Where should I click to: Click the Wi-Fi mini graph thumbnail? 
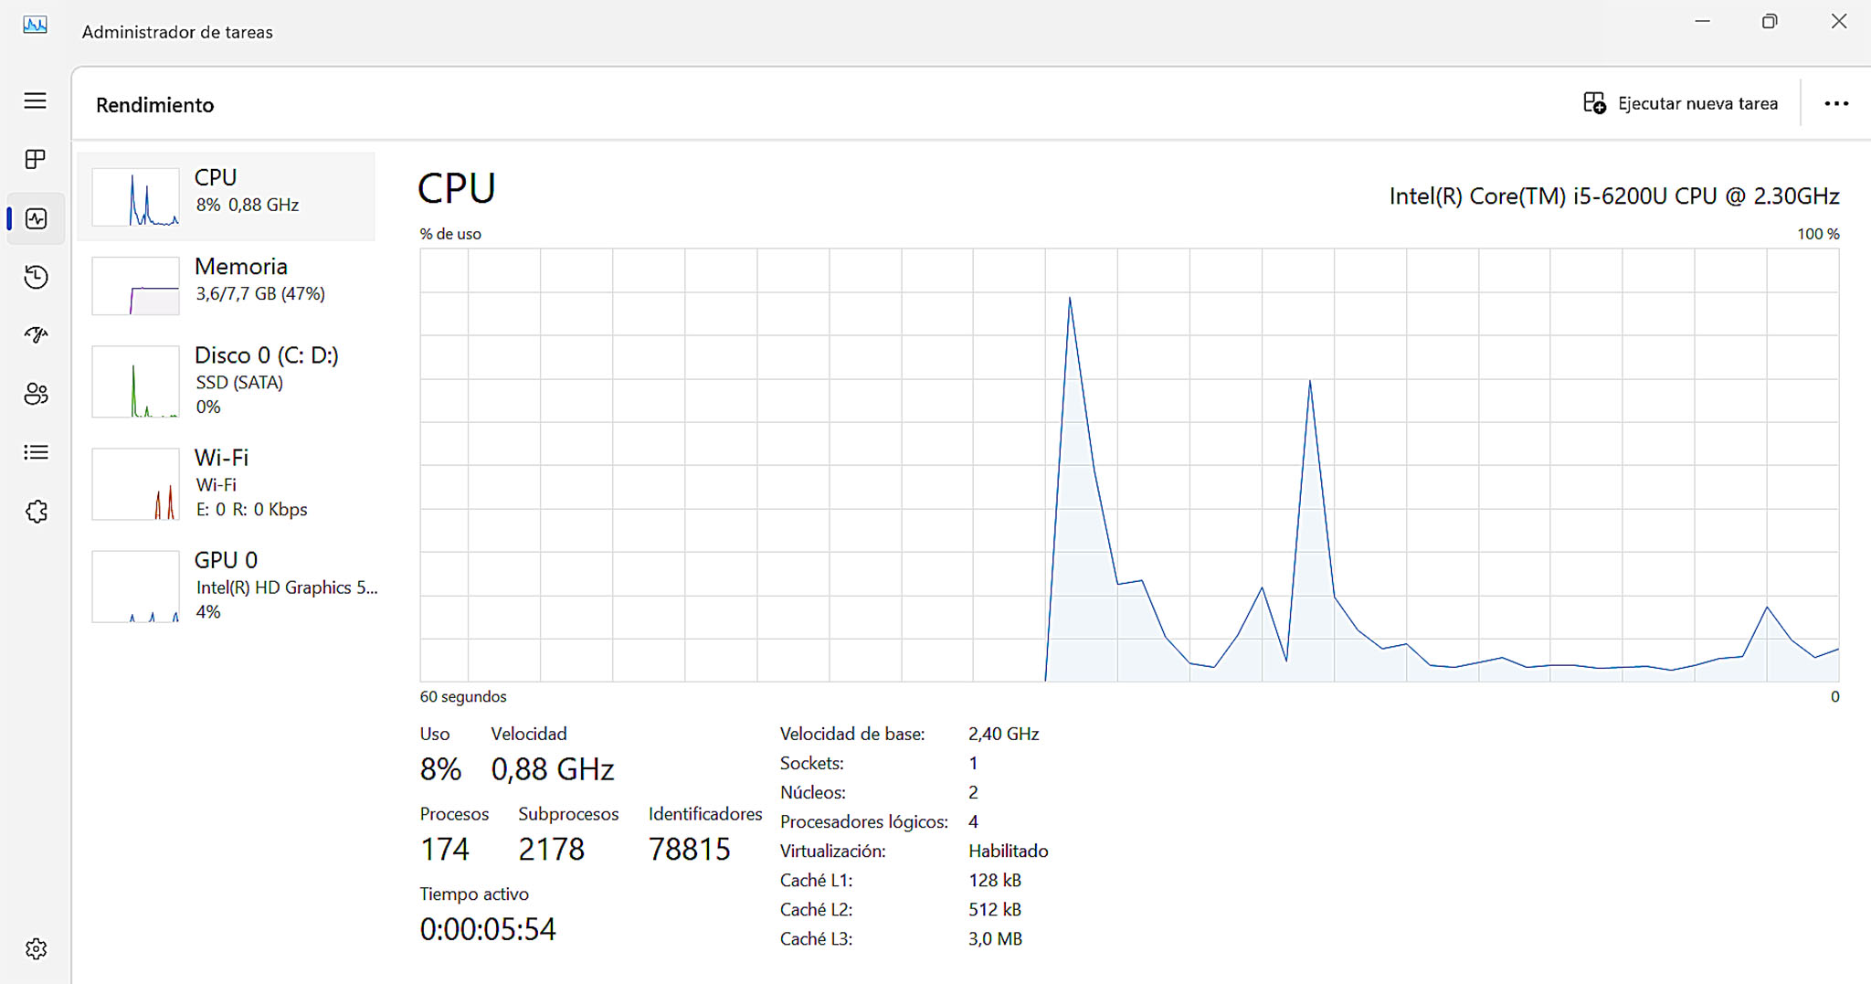point(135,484)
